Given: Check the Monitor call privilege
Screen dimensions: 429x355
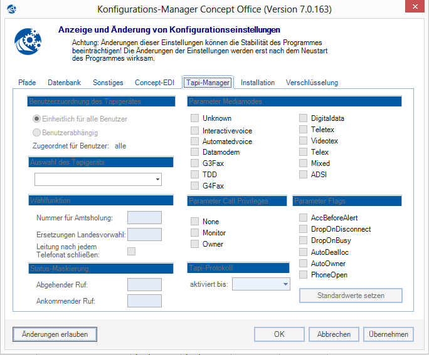Looking at the screenshot, I should click(x=195, y=233).
